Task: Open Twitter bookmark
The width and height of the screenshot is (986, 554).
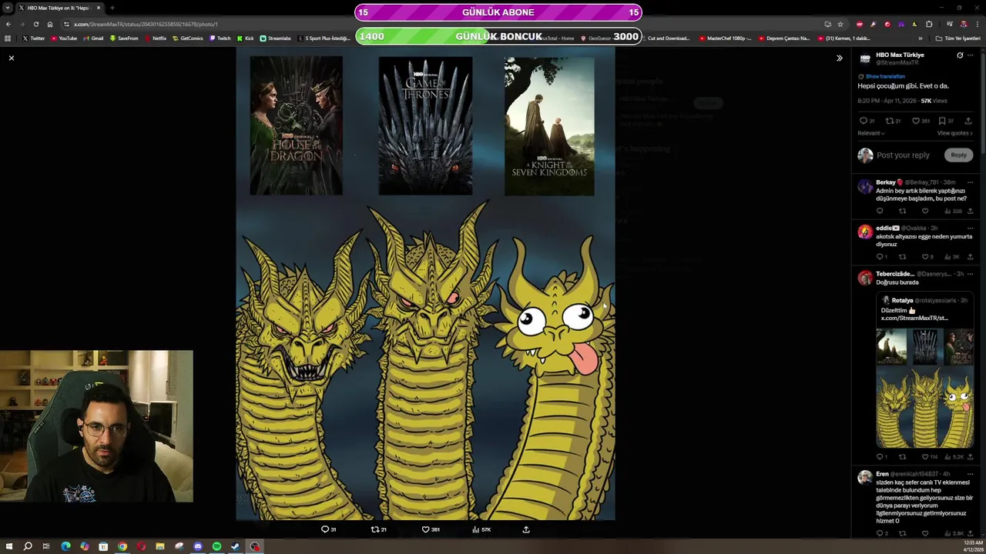Action: (33, 38)
